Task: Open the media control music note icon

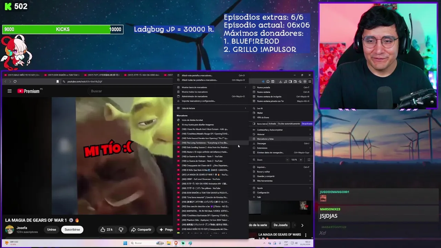Action: pyautogui.click(x=285, y=82)
